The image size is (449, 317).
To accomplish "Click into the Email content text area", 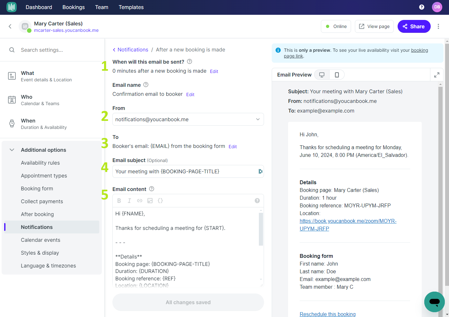I will click(x=186, y=248).
